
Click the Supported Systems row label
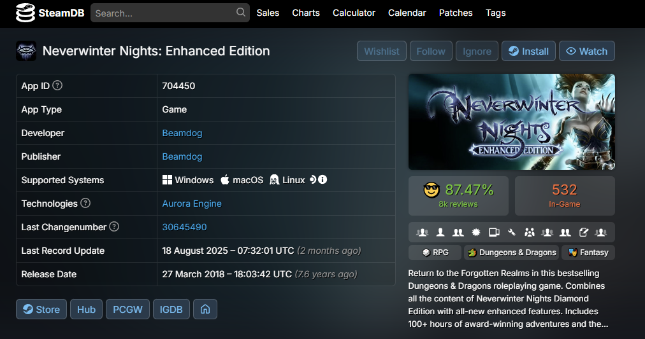62,180
